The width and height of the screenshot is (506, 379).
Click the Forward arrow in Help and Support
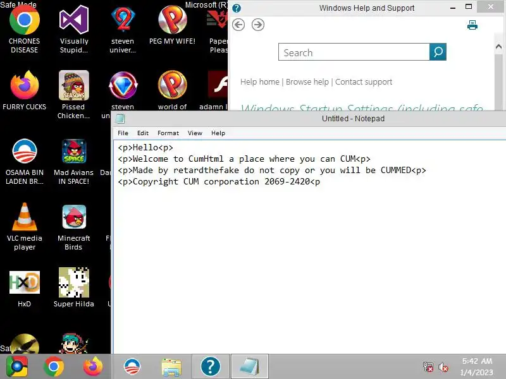[258, 25]
